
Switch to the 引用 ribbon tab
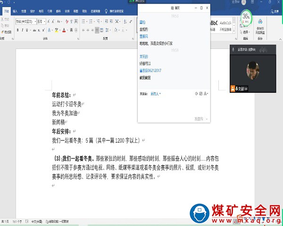(x=50, y=11)
